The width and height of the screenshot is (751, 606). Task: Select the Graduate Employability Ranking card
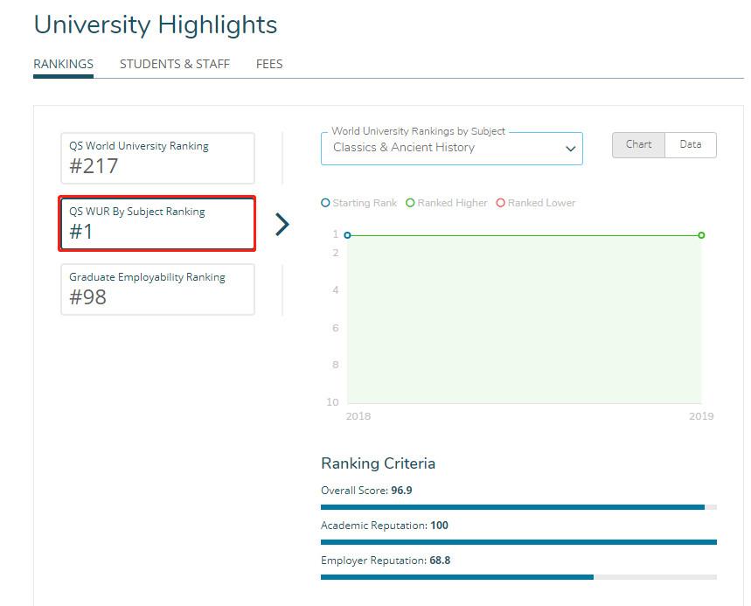[x=157, y=289]
